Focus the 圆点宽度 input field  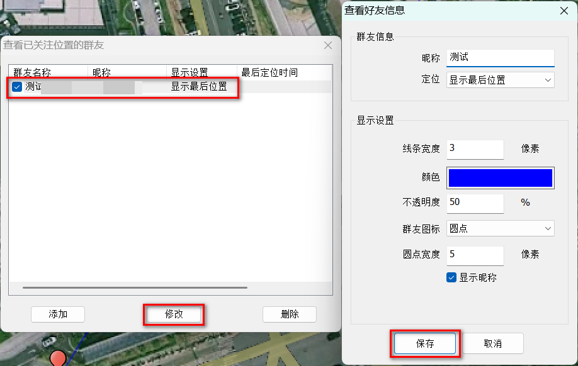(475, 255)
